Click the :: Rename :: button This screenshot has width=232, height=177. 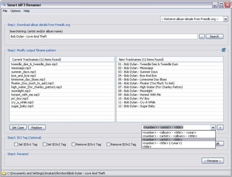point(213,161)
